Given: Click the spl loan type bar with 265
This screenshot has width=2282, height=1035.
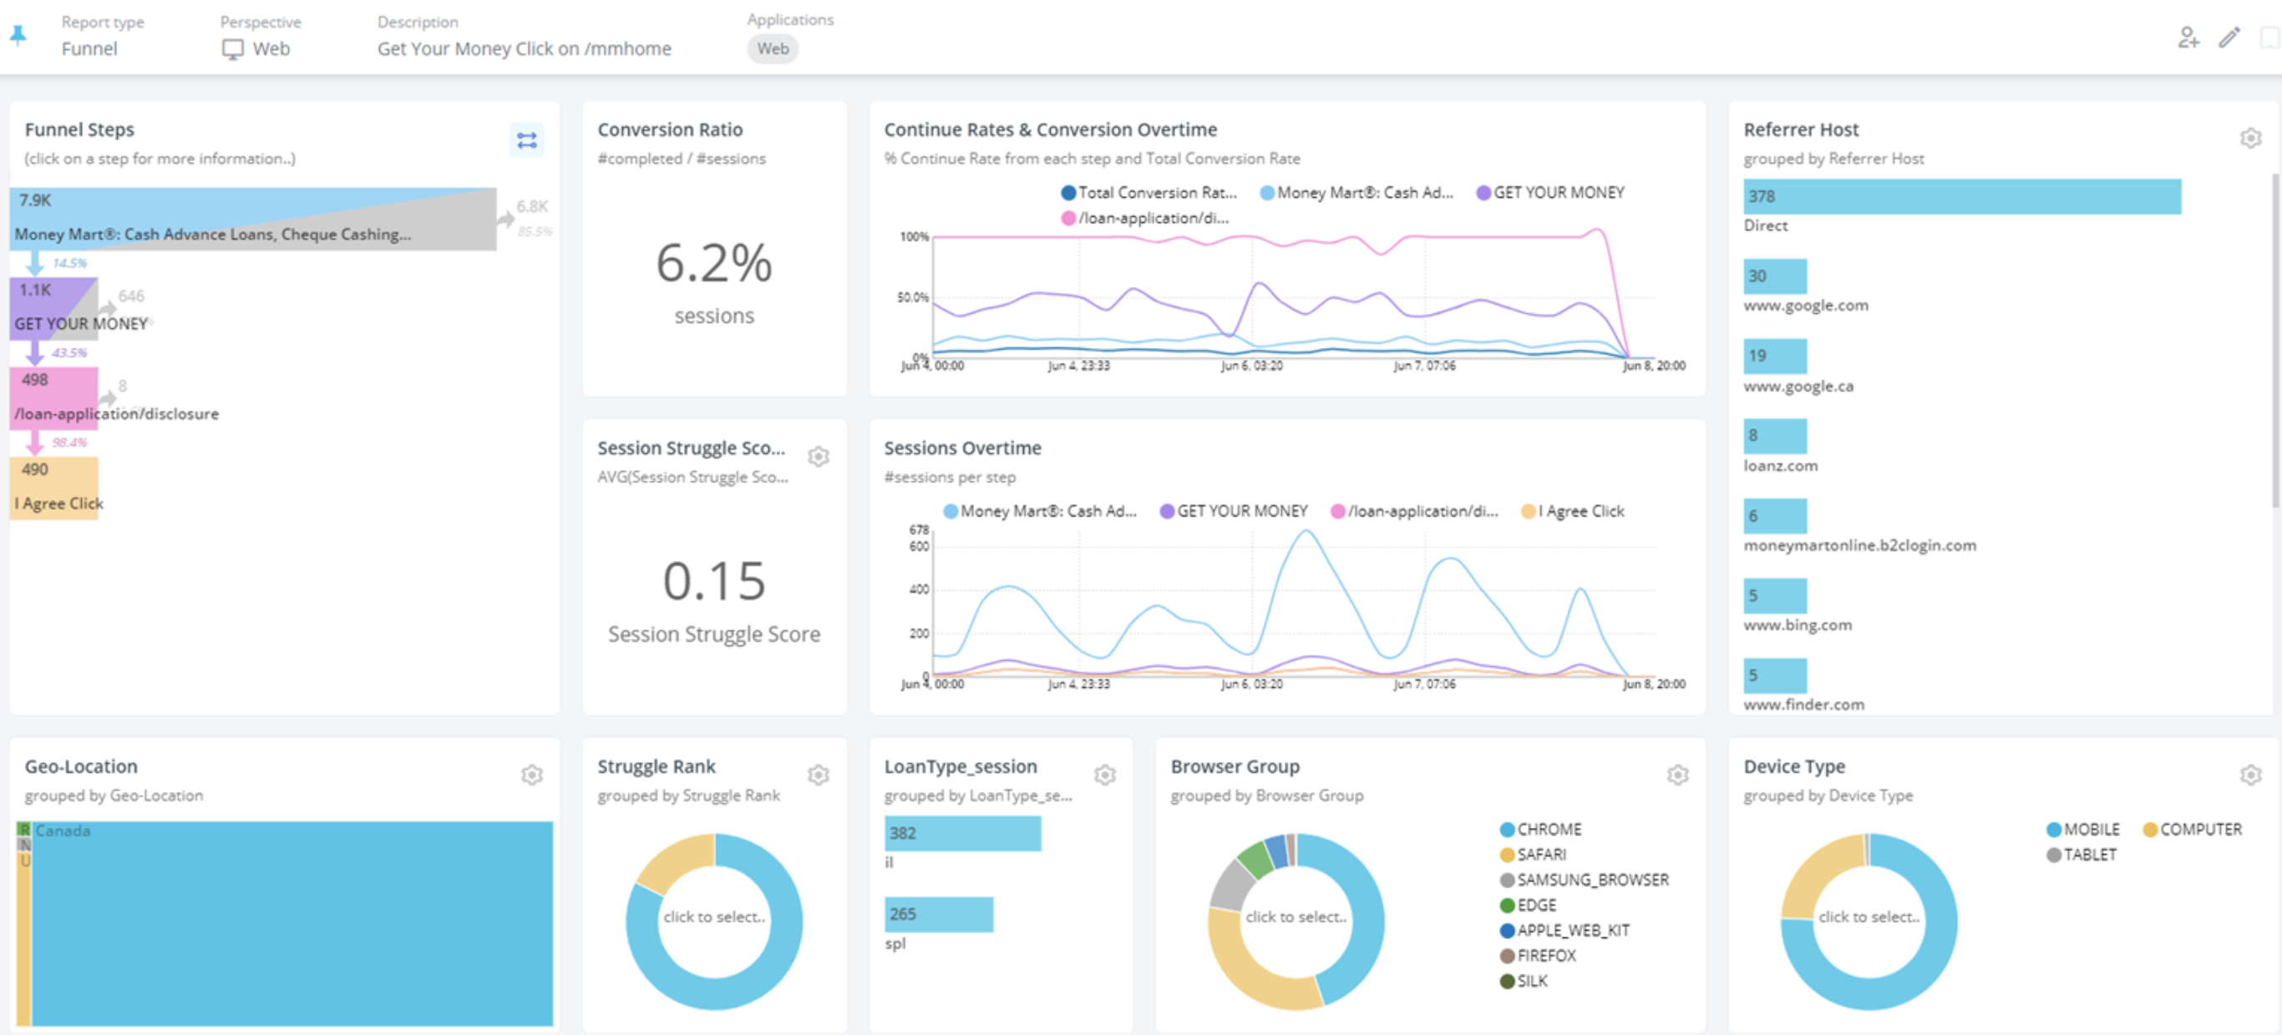Looking at the screenshot, I should click(x=938, y=914).
